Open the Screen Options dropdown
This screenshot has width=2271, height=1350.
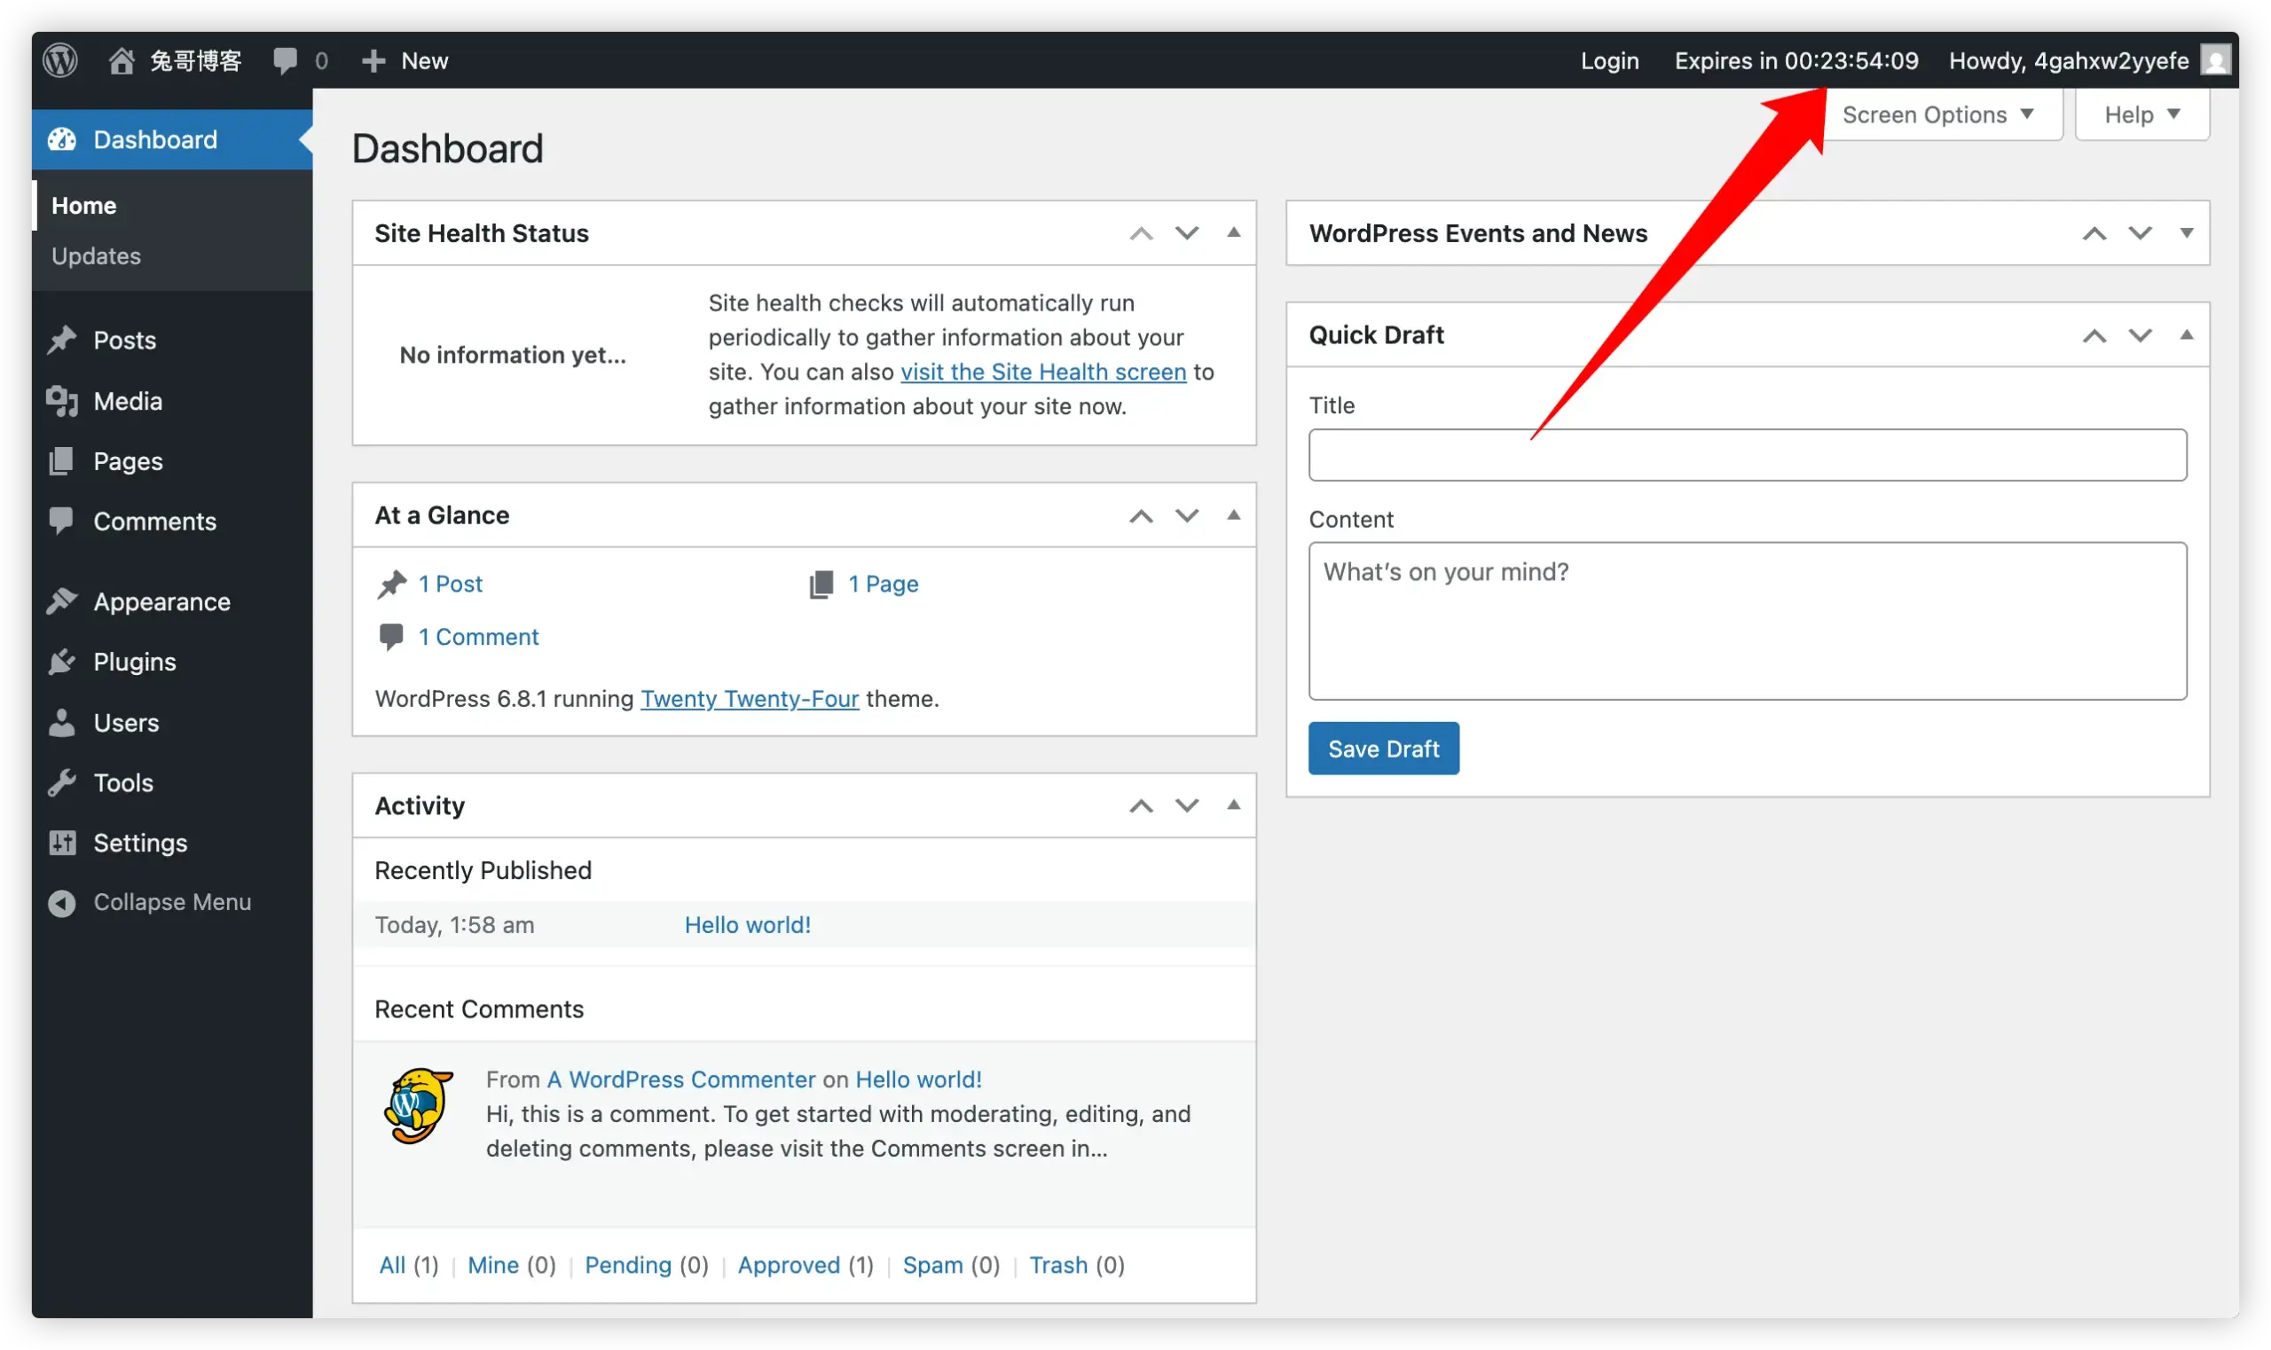click(1939, 114)
